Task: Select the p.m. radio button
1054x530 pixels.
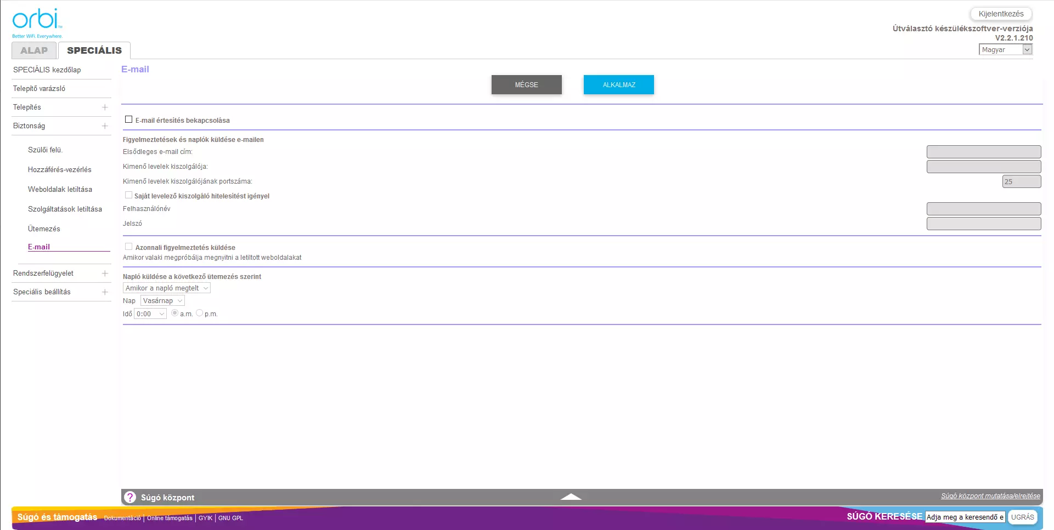Action: coord(200,313)
